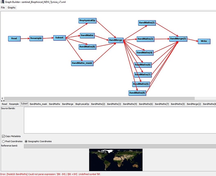Switch to the BandMaths(5) tab
Image resolution: width=216 pixels, height=176 pixels.
tap(178, 104)
